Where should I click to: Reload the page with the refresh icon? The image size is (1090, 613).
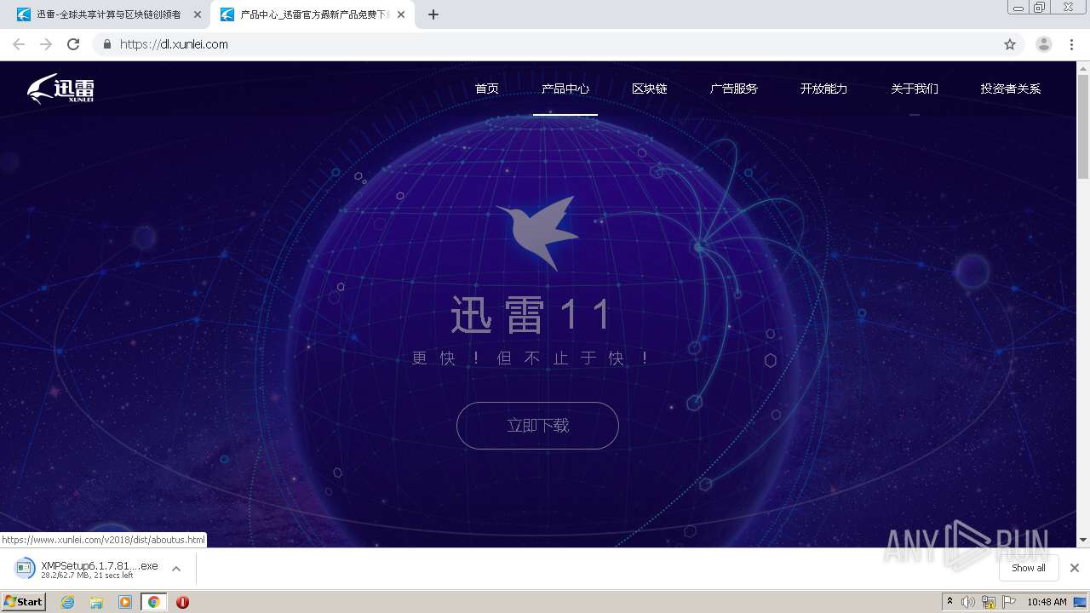[x=73, y=44]
